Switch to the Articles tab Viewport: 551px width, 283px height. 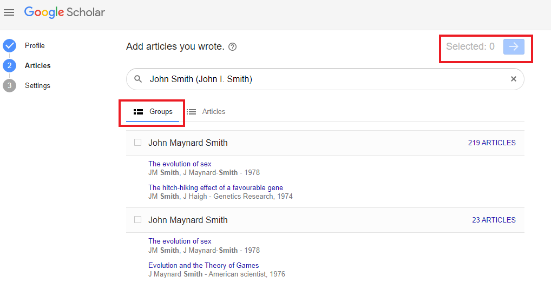coord(206,112)
